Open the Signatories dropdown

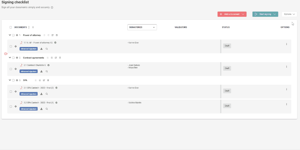tap(142, 27)
